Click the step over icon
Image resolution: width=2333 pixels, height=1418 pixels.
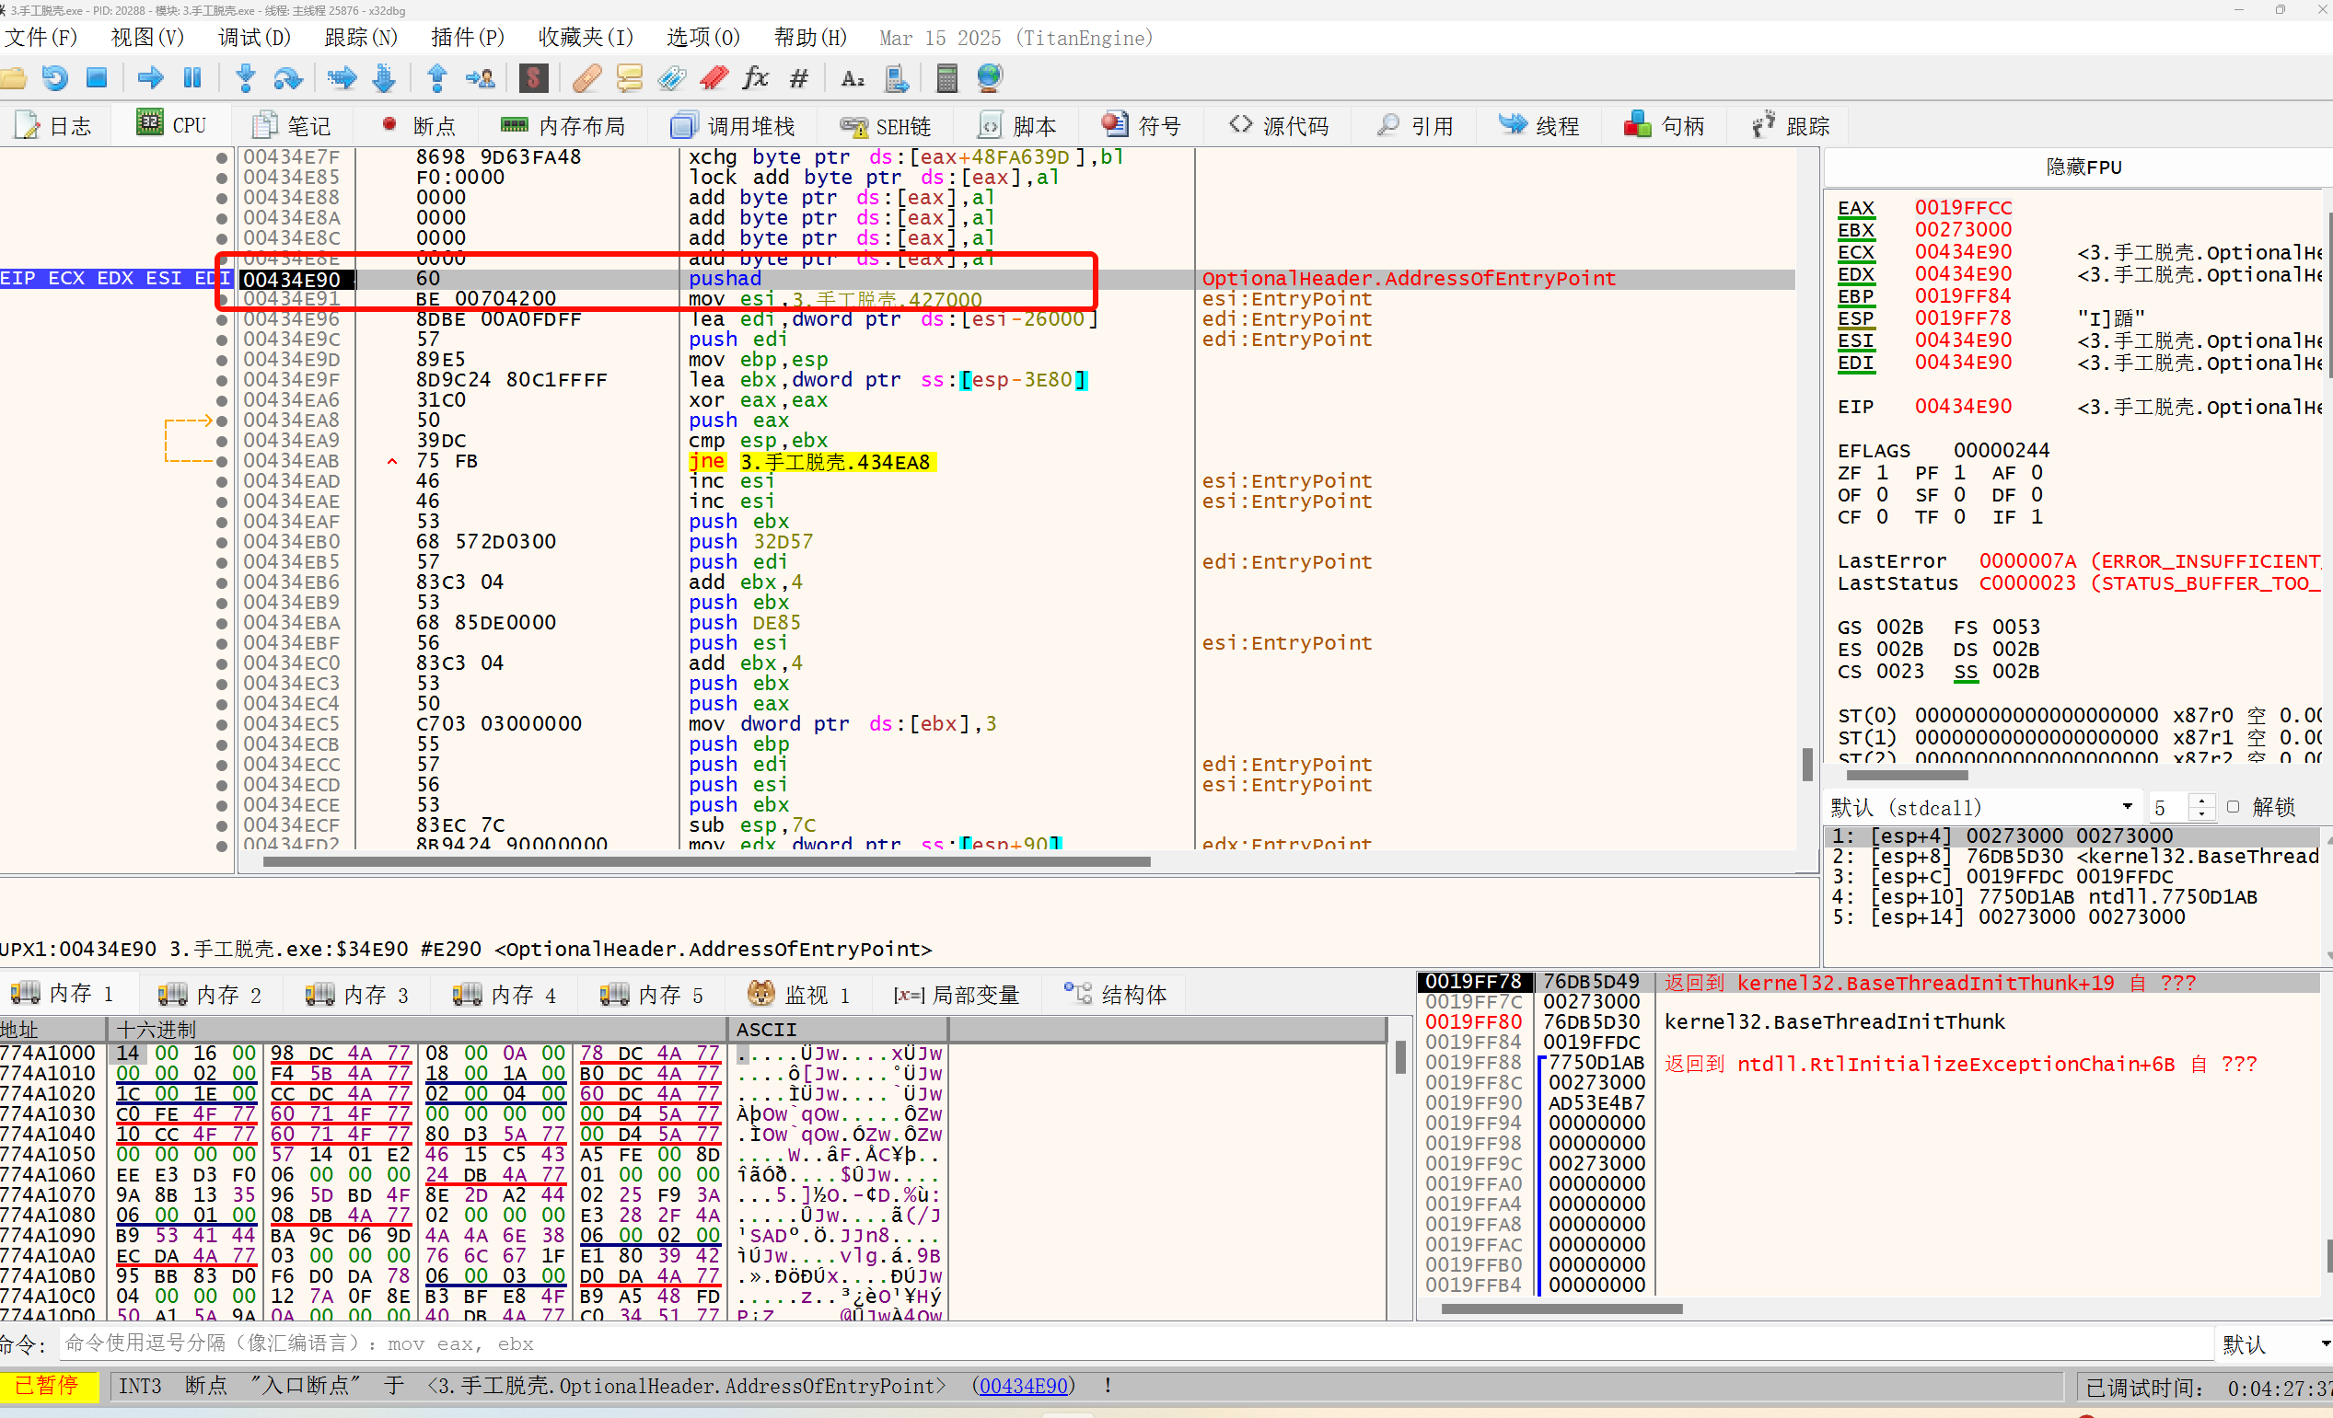(x=288, y=77)
